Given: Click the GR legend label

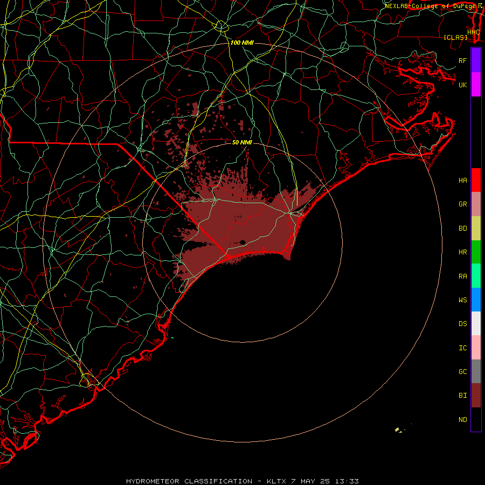Looking at the screenshot, I should click(x=463, y=204).
